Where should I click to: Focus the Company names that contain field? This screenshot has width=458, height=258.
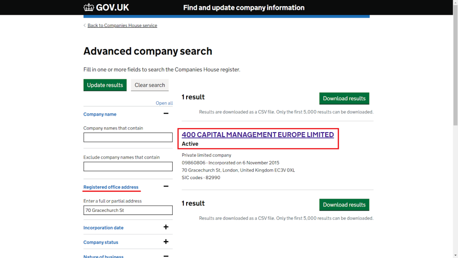pyautogui.click(x=128, y=137)
